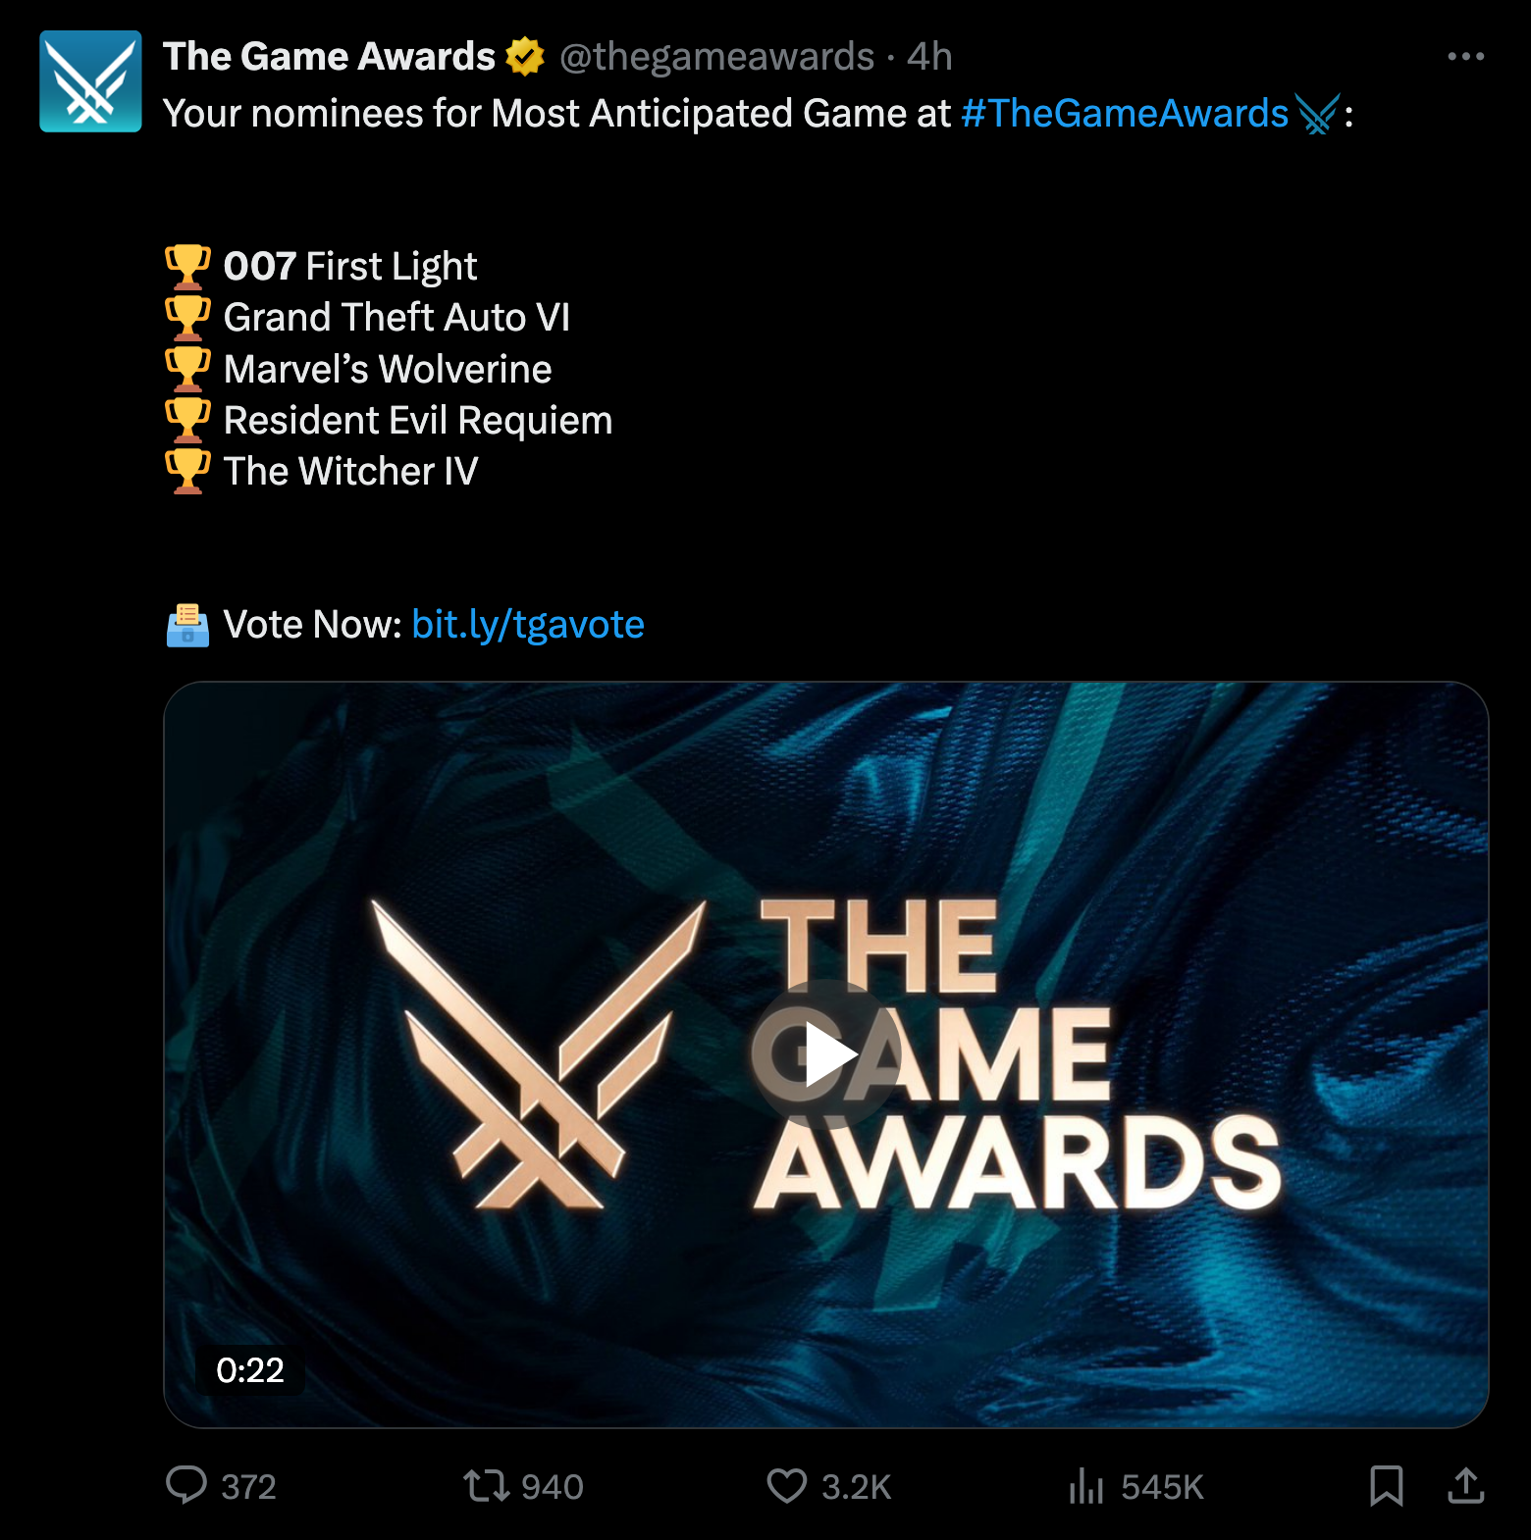
Task: Click the 0:22 video duration badge
Action: 250,1370
